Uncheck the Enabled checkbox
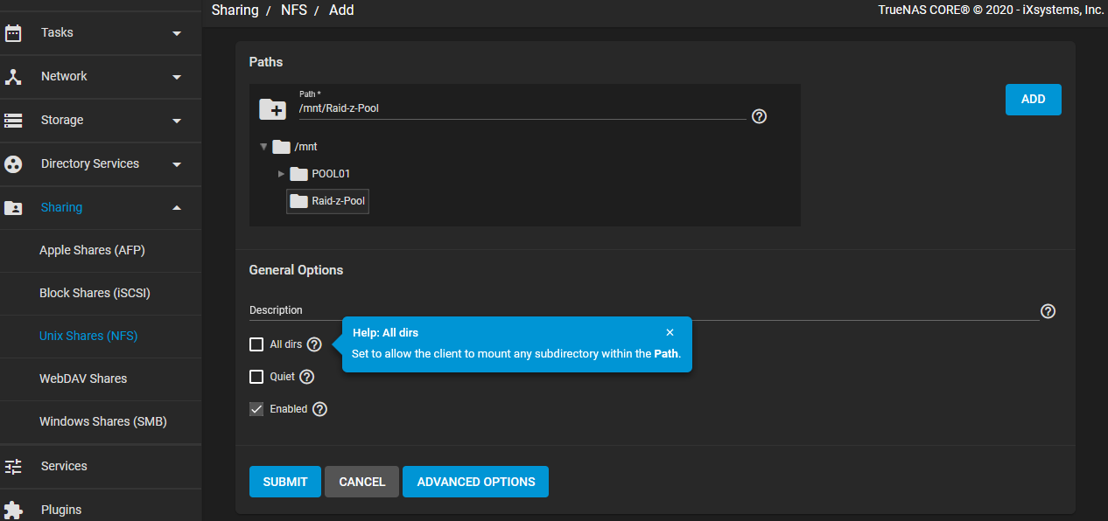The image size is (1108, 521). (x=256, y=409)
